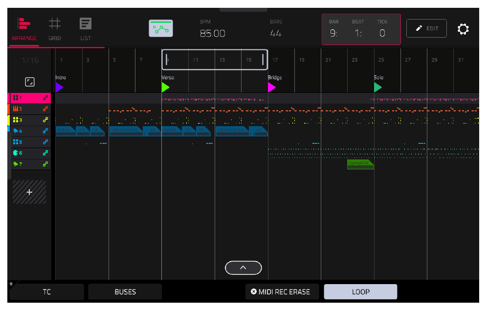Click bar 25 on the timeline ruler
Image resolution: width=487 pixels, height=311 pixels.
point(381,60)
